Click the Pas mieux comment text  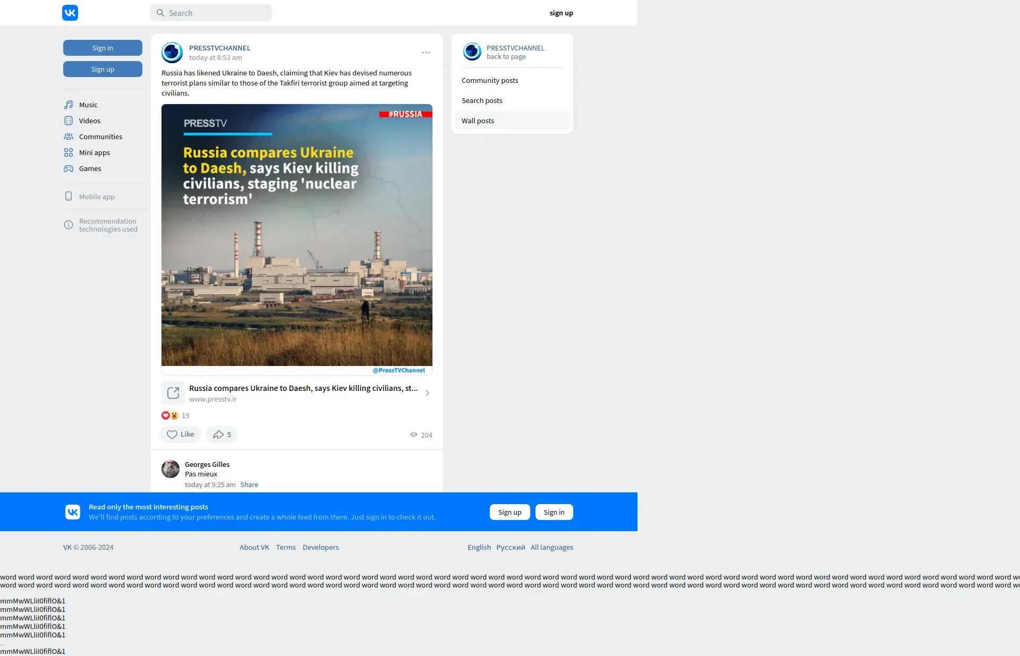point(201,474)
